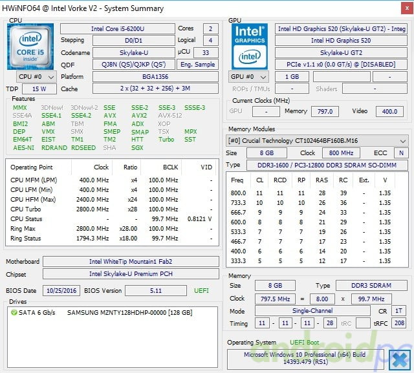The image size is (414, 373).
Task: Click the Eng. Sample field
Action: click(197, 65)
